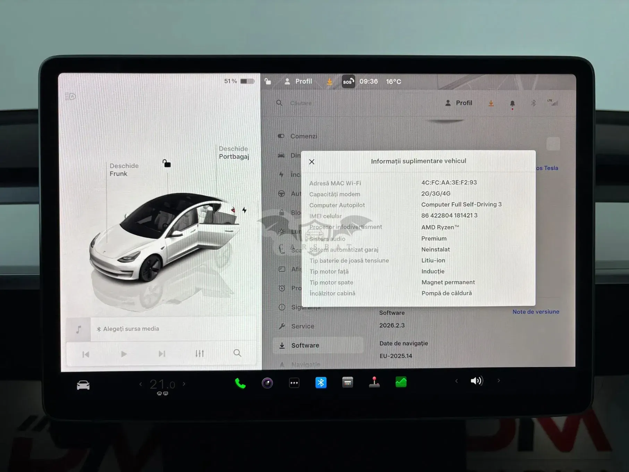Launch the arcade joystick app
This screenshot has width=629, height=472.
(x=374, y=382)
